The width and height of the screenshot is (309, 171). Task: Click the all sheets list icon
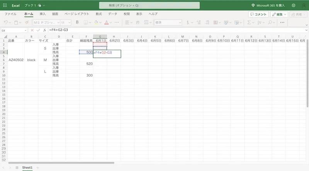click(x=17, y=168)
